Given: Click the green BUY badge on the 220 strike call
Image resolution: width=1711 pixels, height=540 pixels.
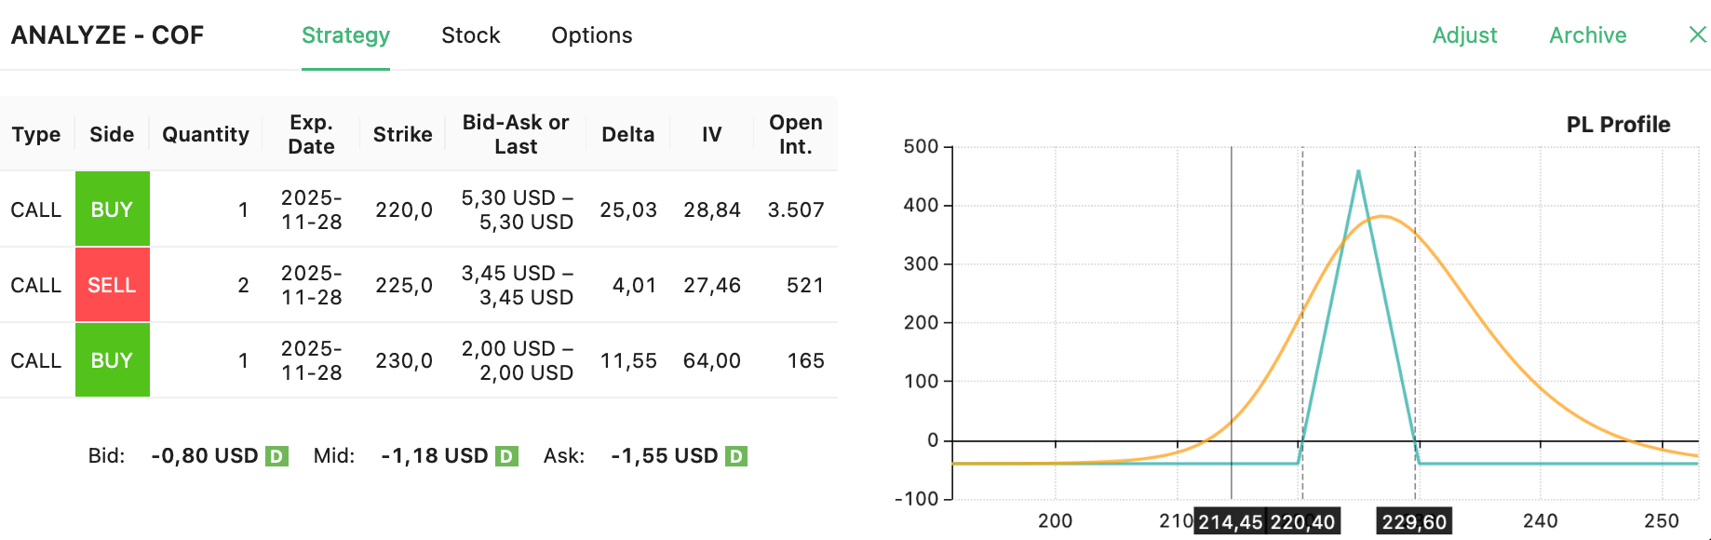Looking at the screenshot, I should coord(112,209).
